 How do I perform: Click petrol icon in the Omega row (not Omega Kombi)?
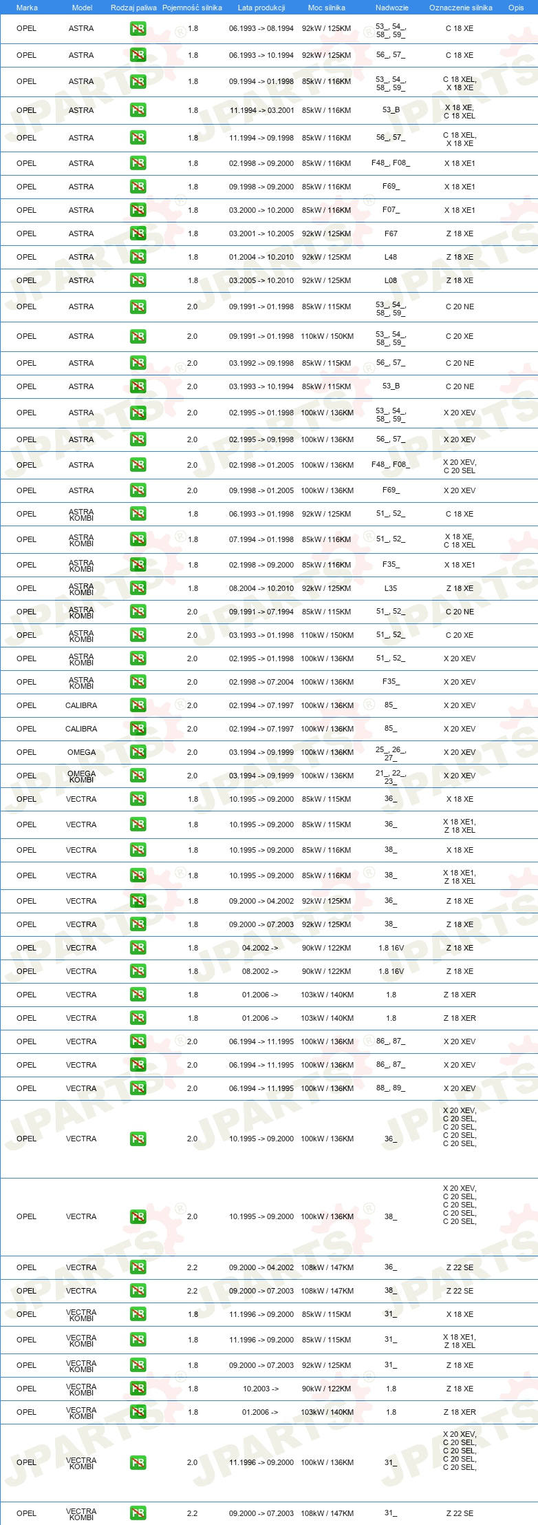coord(138,752)
